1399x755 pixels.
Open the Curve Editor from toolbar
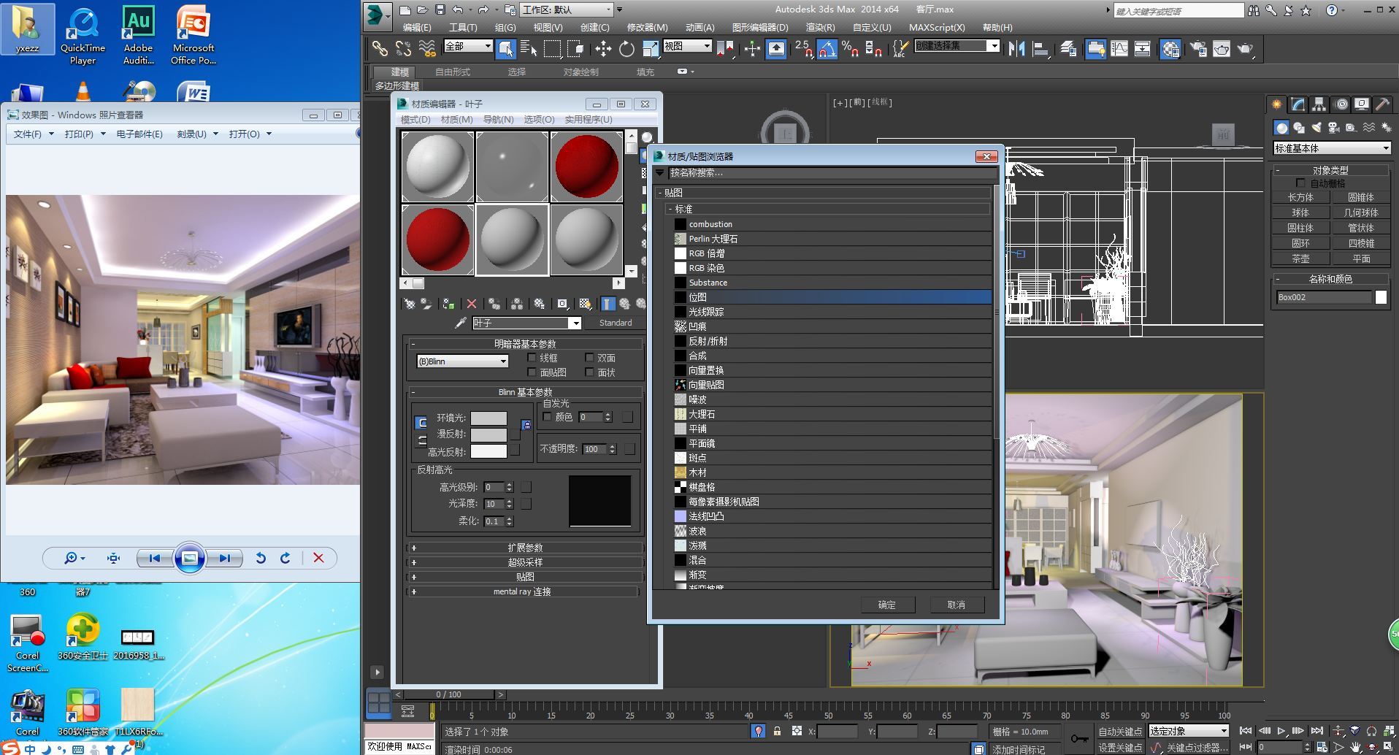[1119, 49]
